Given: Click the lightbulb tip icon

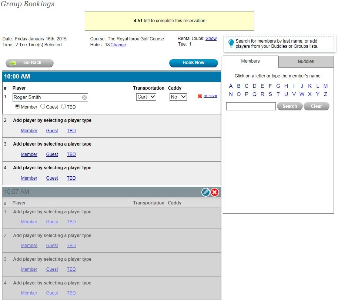Looking at the screenshot, I should pos(231,43).
